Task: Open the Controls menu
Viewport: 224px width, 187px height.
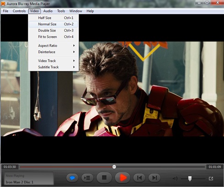Action: [x=19, y=11]
